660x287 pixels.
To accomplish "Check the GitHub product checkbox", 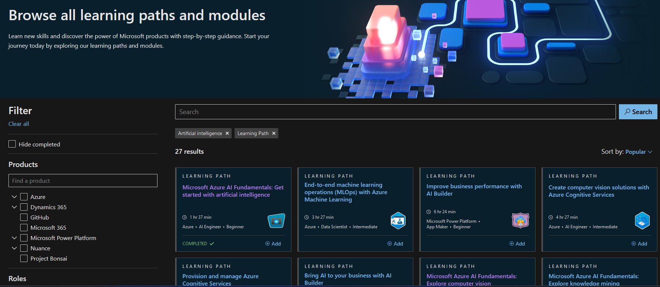I will pyautogui.click(x=24, y=217).
